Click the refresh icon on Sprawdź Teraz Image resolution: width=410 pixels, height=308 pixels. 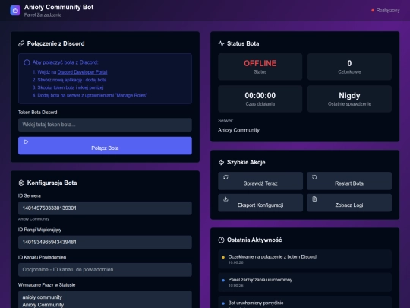(225, 177)
